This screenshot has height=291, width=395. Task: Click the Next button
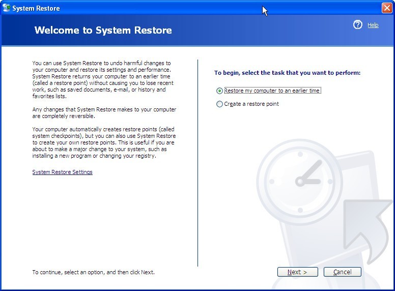[x=297, y=272]
